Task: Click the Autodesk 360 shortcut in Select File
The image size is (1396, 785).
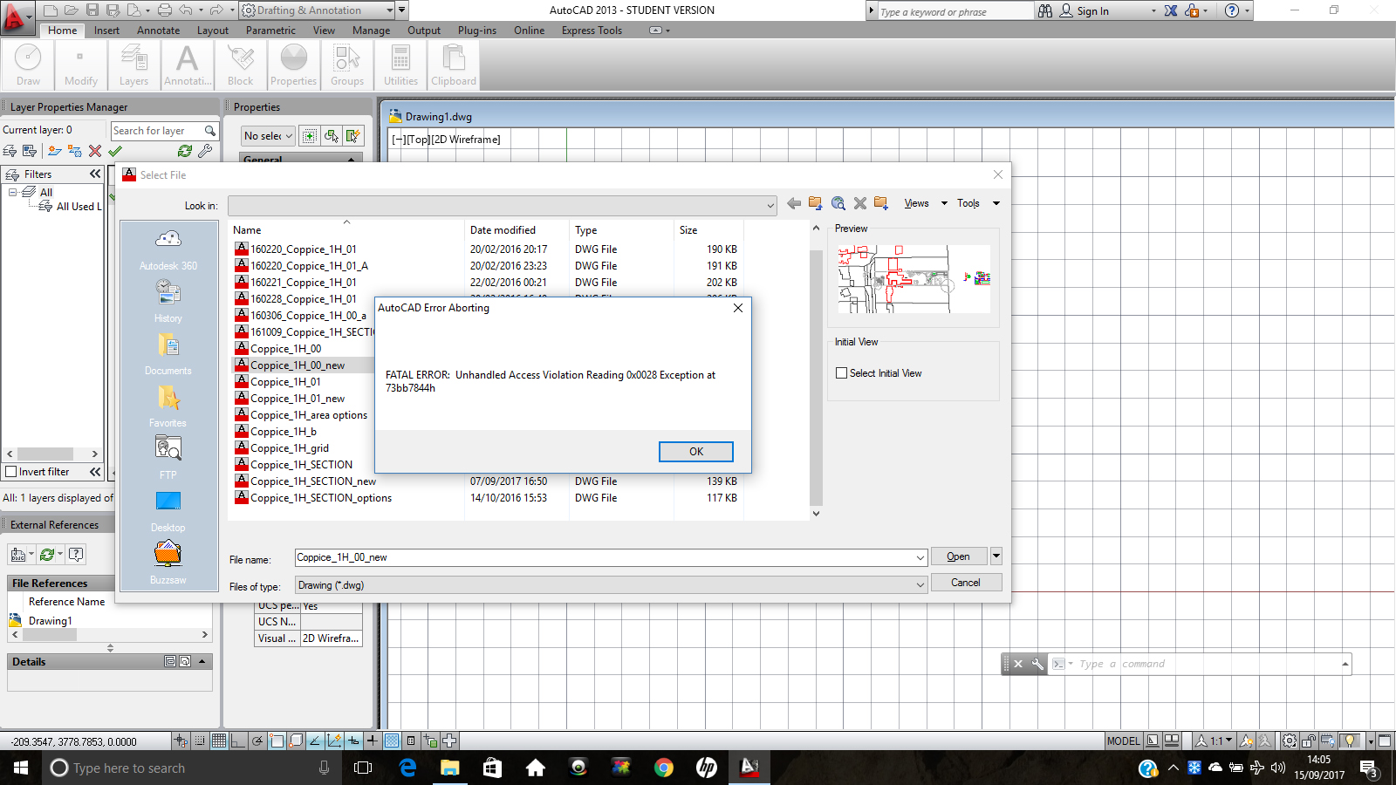Action: [168, 249]
